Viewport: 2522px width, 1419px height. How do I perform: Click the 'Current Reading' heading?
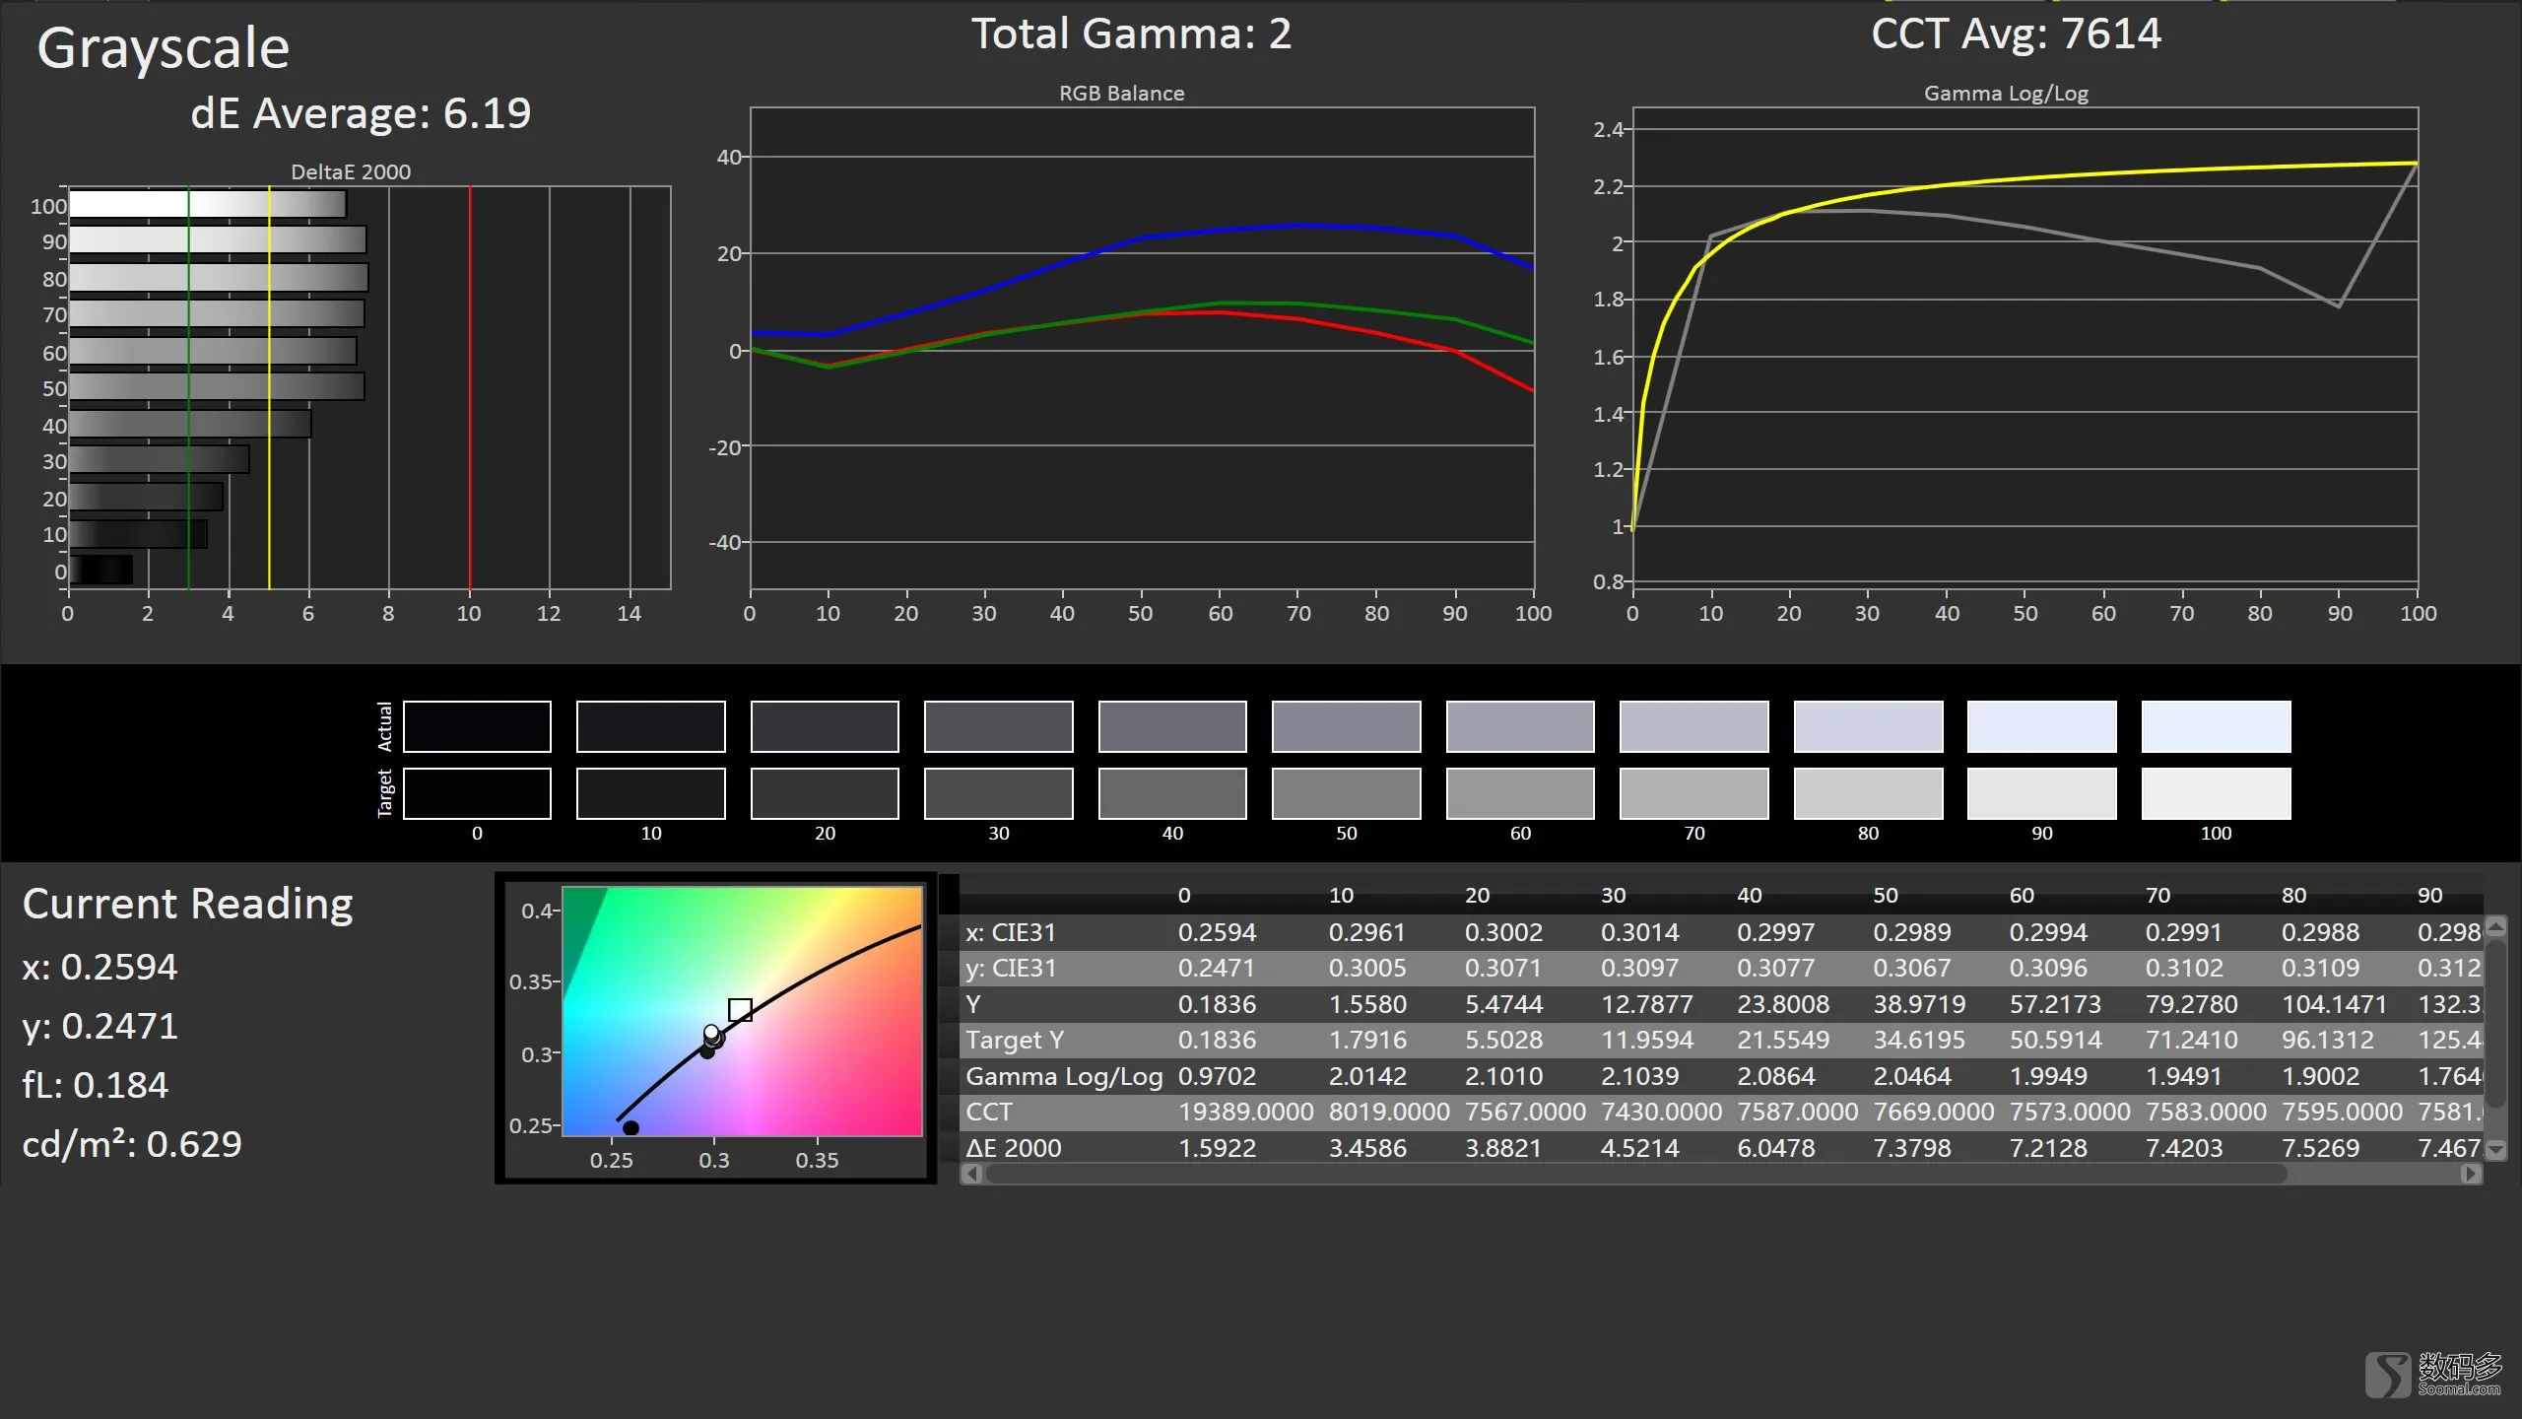pos(187,903)
